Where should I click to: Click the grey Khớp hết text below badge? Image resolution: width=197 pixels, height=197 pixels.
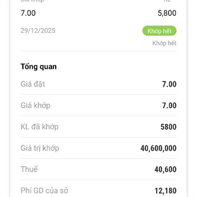[164, 43]
